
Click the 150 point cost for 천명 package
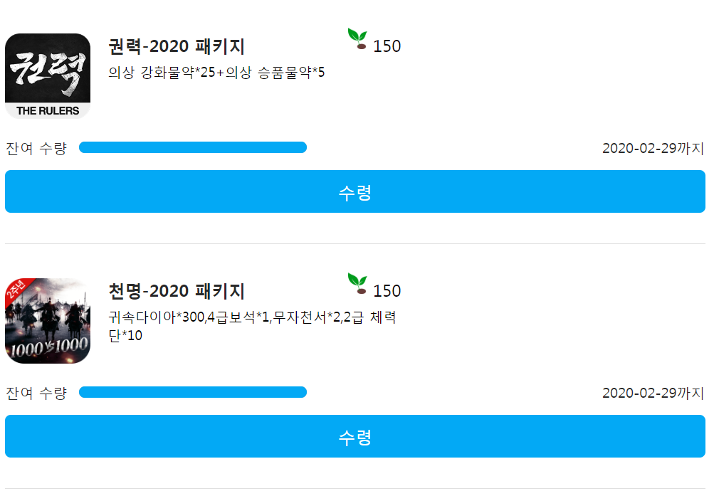[387, 291]
